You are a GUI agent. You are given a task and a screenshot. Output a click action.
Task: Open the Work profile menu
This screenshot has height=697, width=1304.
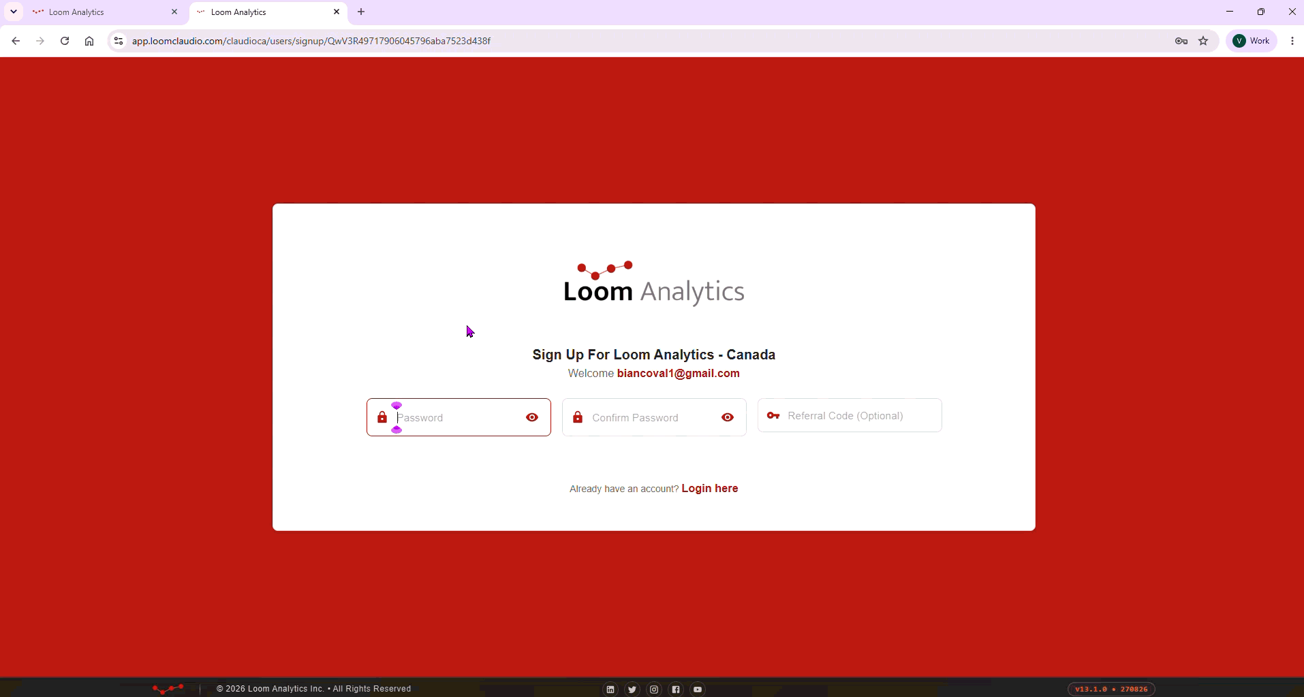click(x=1252, y=41)
